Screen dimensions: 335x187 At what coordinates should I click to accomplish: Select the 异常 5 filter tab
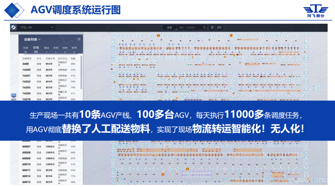(56, 50)
